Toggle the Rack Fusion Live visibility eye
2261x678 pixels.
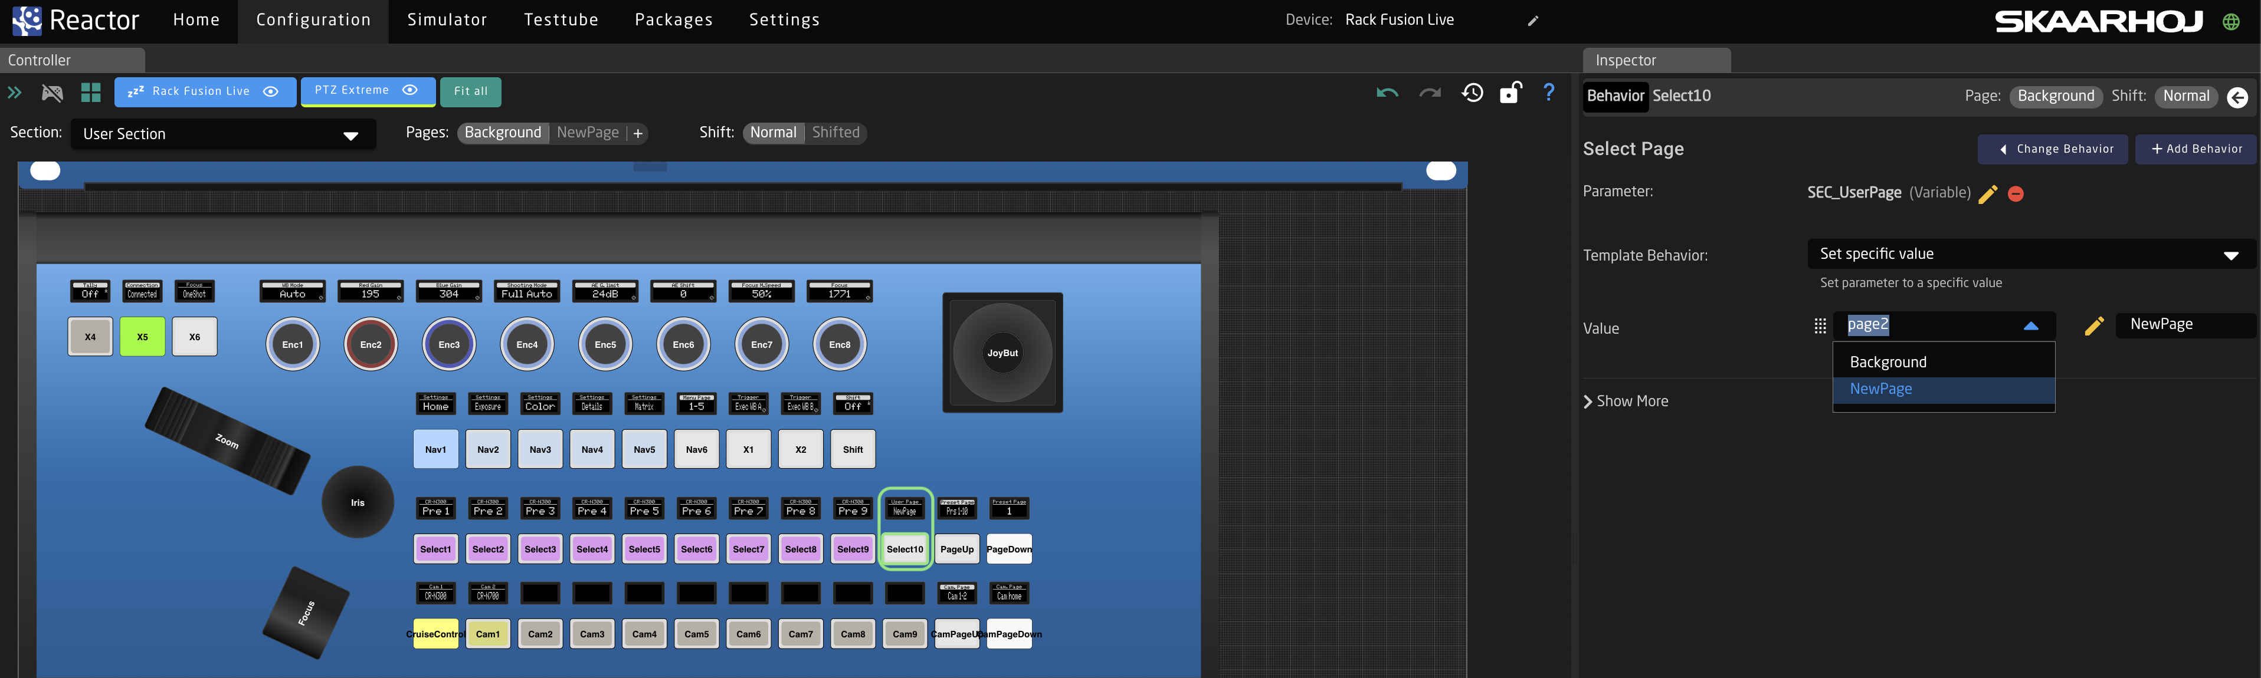pyautogui.click(x=271, y=91)
